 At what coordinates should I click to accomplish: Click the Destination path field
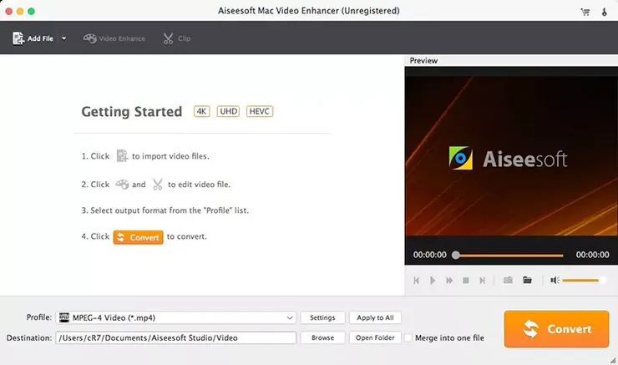pyautogui.click(x=175, y=337)
